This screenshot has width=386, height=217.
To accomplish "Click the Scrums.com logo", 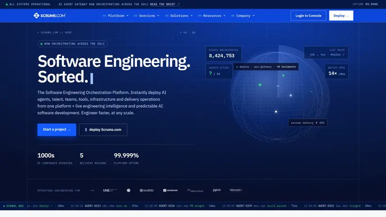I will 50,16.
